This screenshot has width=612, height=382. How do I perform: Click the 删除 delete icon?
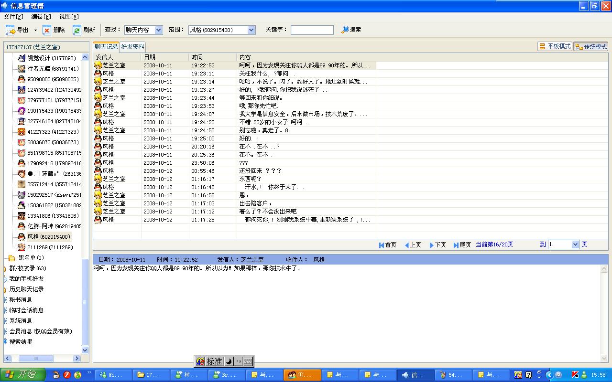(47, 30)
